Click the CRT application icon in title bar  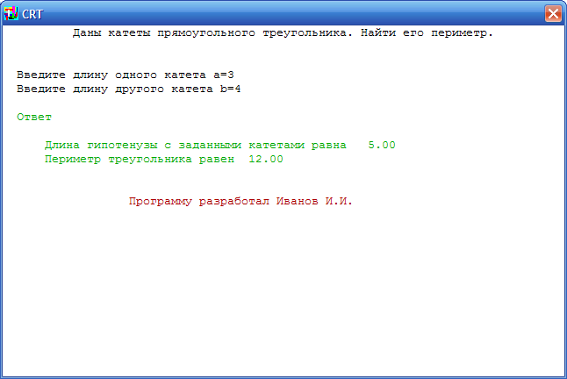tap(11, 14)
